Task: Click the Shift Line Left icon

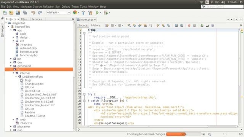Action: (176, 25)
